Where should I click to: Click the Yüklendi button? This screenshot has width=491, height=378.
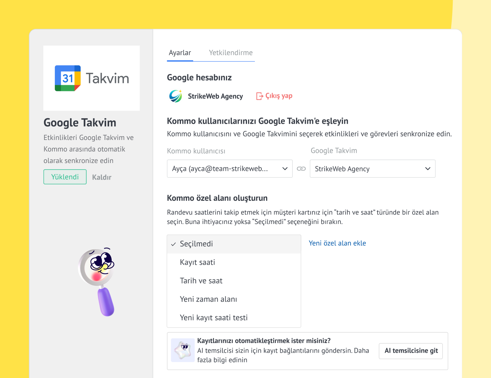(x=65, y=177)
